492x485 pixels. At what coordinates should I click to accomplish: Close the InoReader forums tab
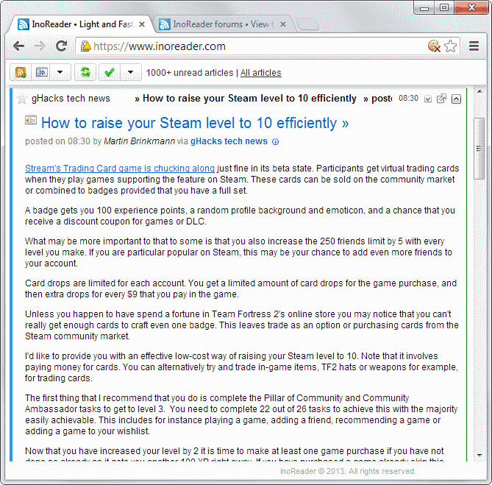click(x=283, y=24)
